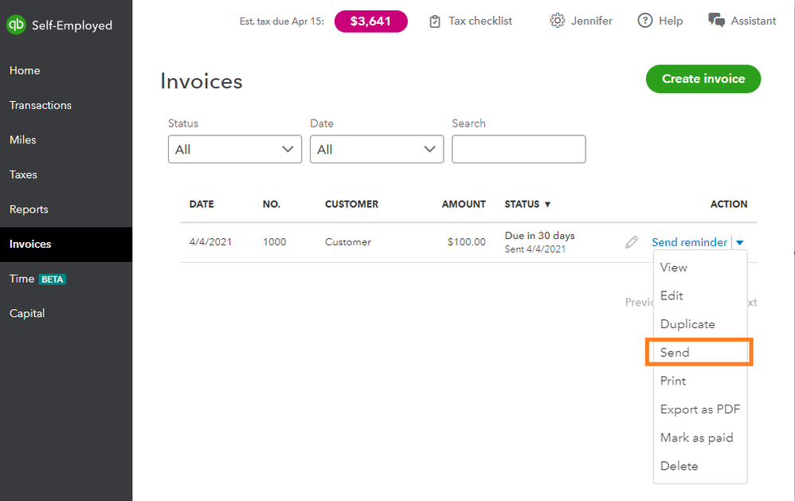Click the CUSTOMER column header
Image resolution: width=795 pixels, height=501 pixels.
click(351, 204)
